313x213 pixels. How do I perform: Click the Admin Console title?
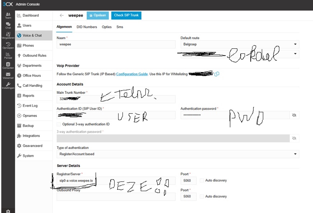point(28,4)
